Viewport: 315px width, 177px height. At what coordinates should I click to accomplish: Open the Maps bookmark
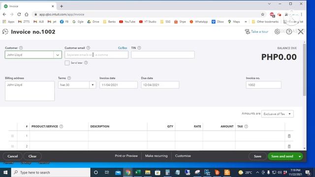(x=234, y=22)
